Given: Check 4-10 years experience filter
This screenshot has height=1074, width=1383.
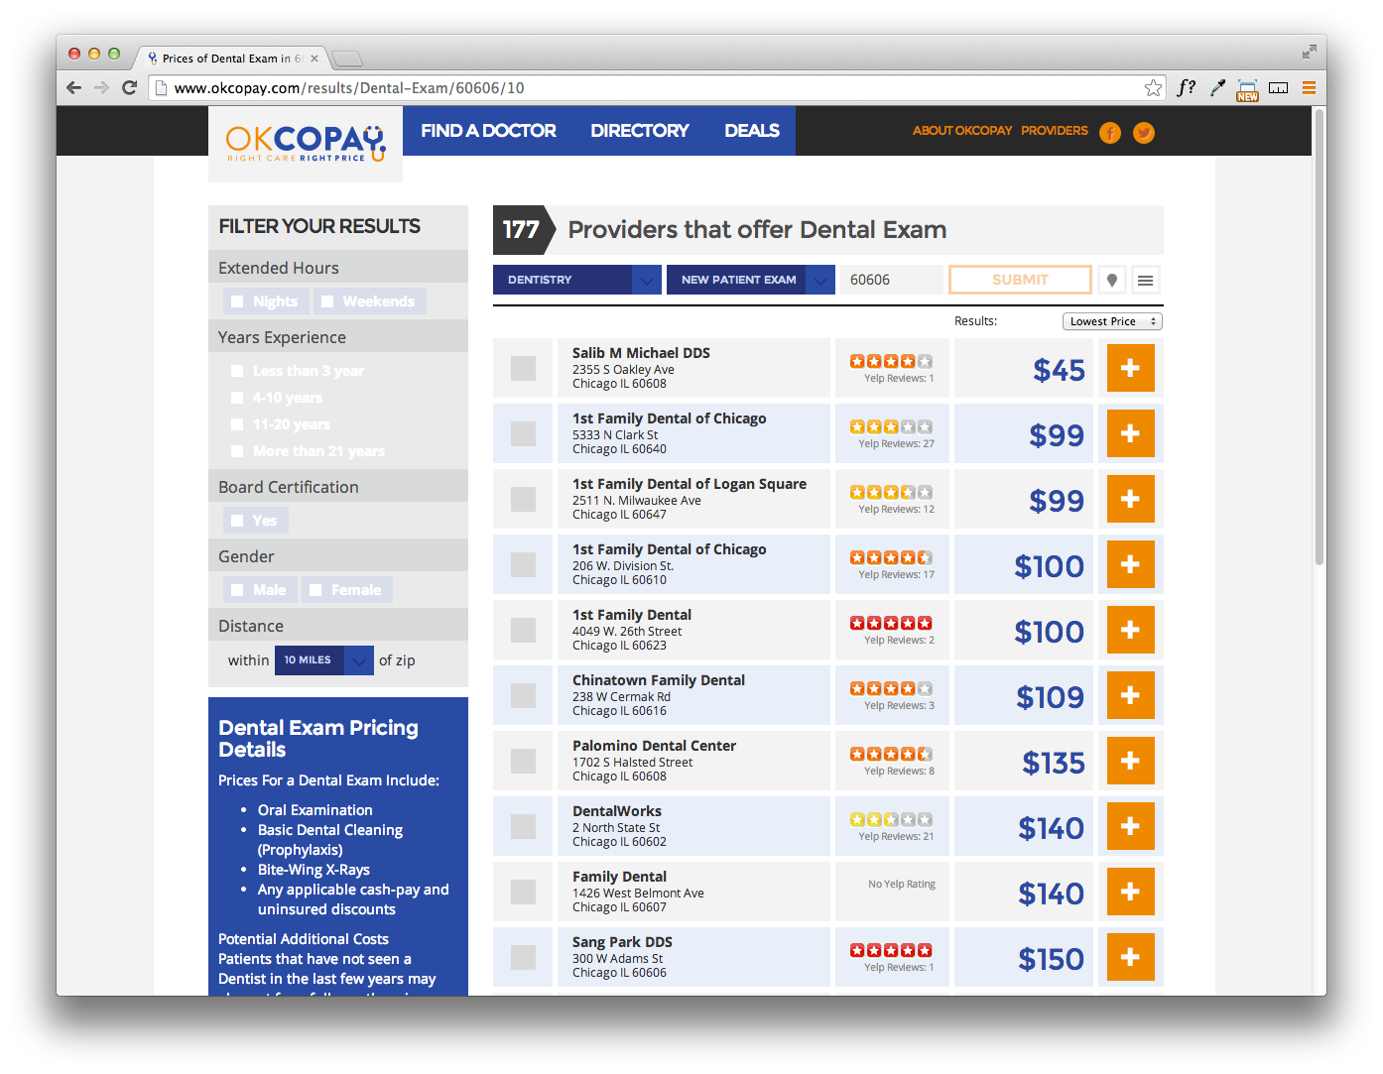Looking at the screenshot, I should point(237,398).
